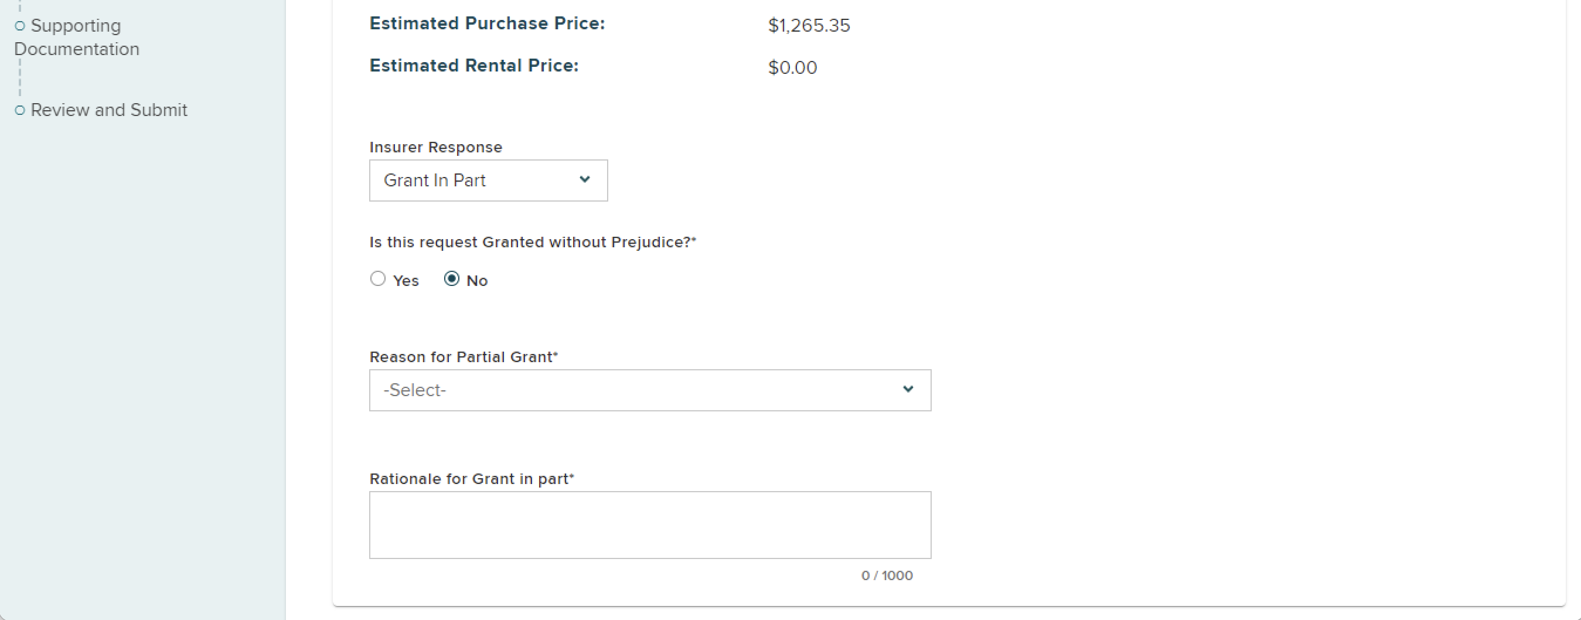The height and width of the screenshot is (620, 1581).
Task: Click the Reason for Partial Grant chevron arrow
Action: 908,389
